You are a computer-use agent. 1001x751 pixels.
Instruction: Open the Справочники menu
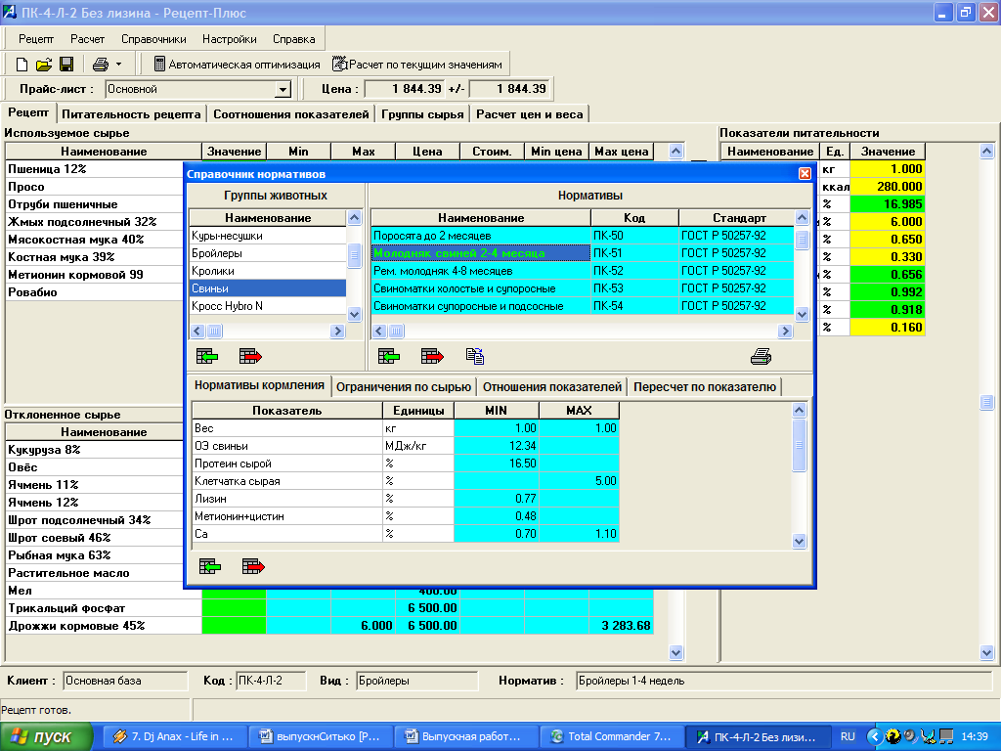(153, 39)
